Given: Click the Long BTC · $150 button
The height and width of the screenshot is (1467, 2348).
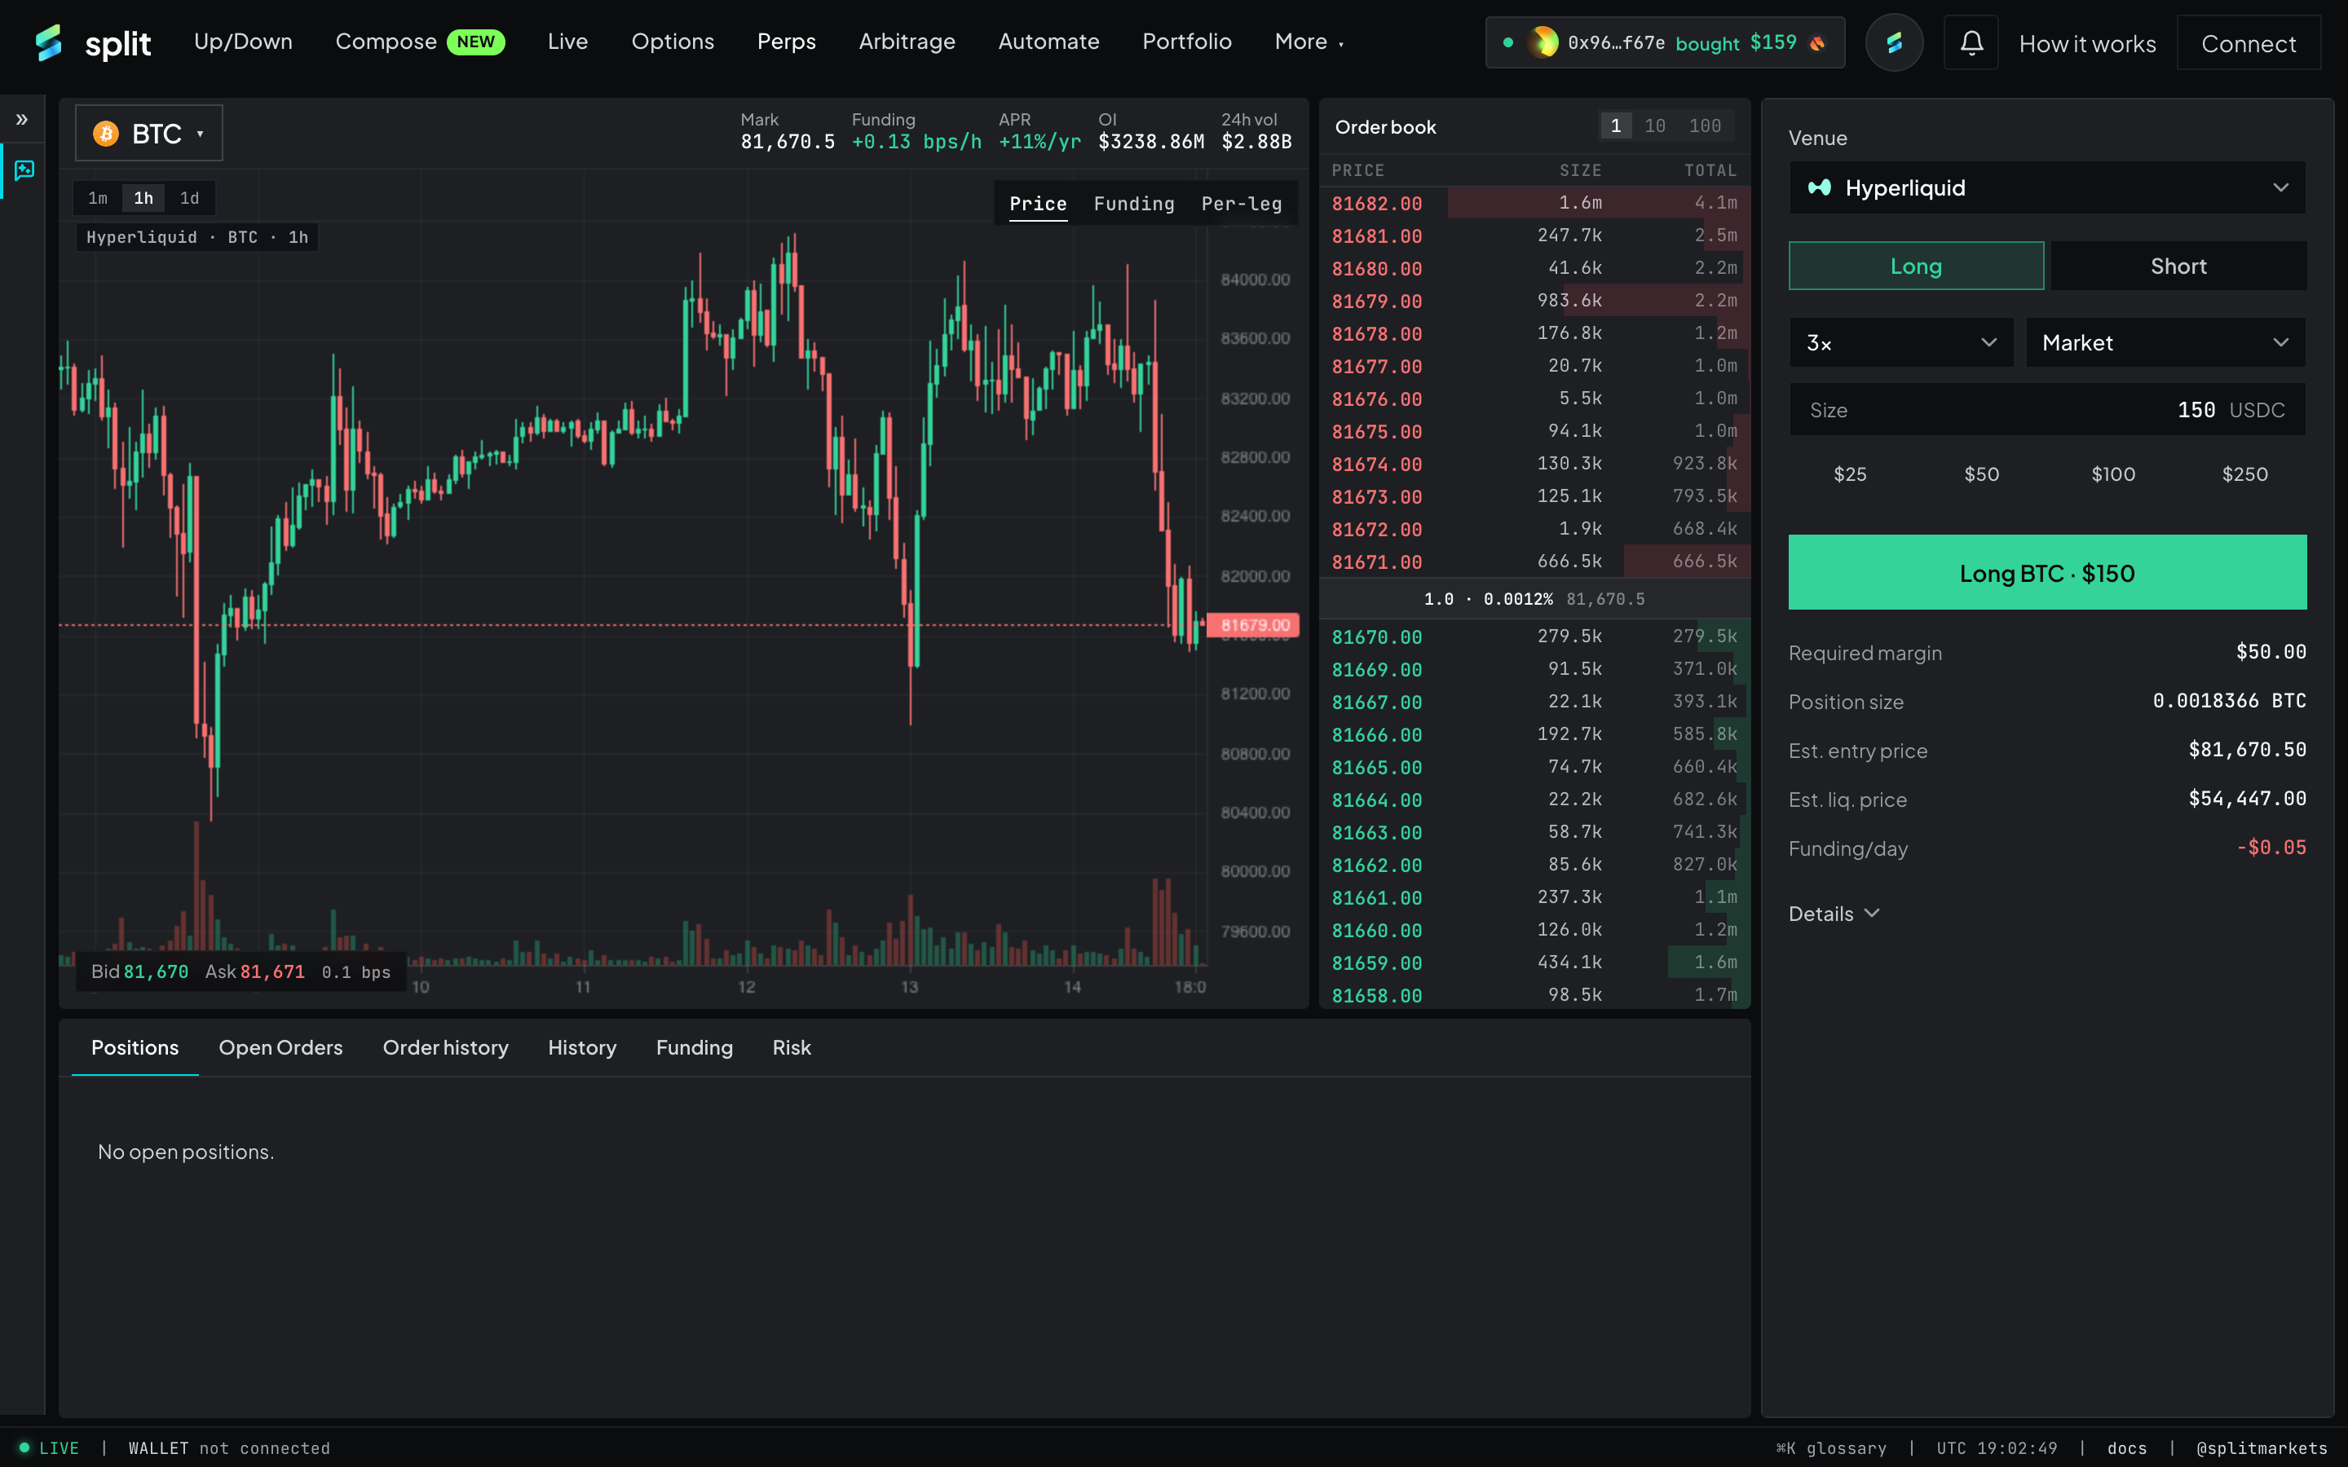Looking at the screenshot, I should (2047, 572).
